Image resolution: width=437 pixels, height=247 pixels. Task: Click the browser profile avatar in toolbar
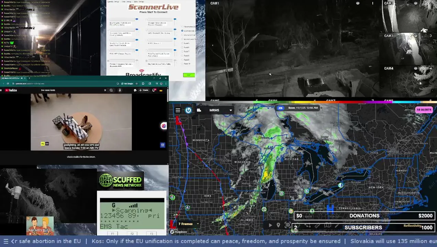(161, 84)
